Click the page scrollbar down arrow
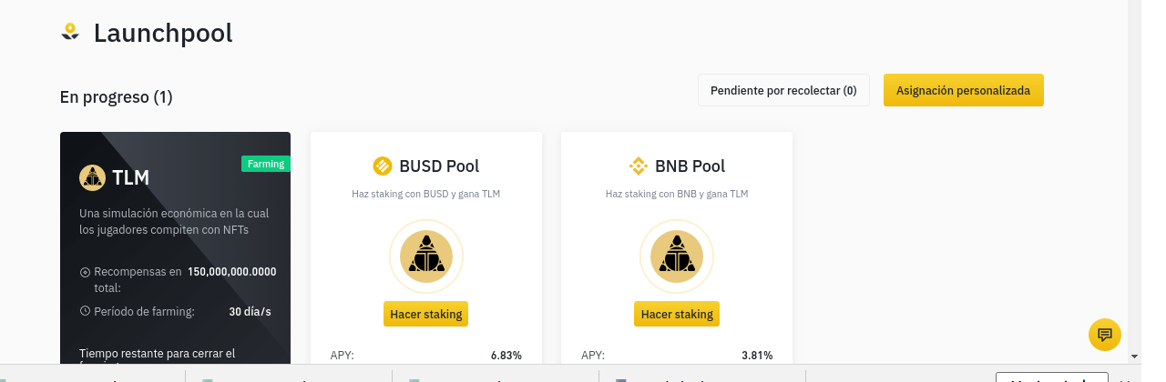Image resolution: width=1166 pixels, height=382 pixels. click(x=1135, y=356)
